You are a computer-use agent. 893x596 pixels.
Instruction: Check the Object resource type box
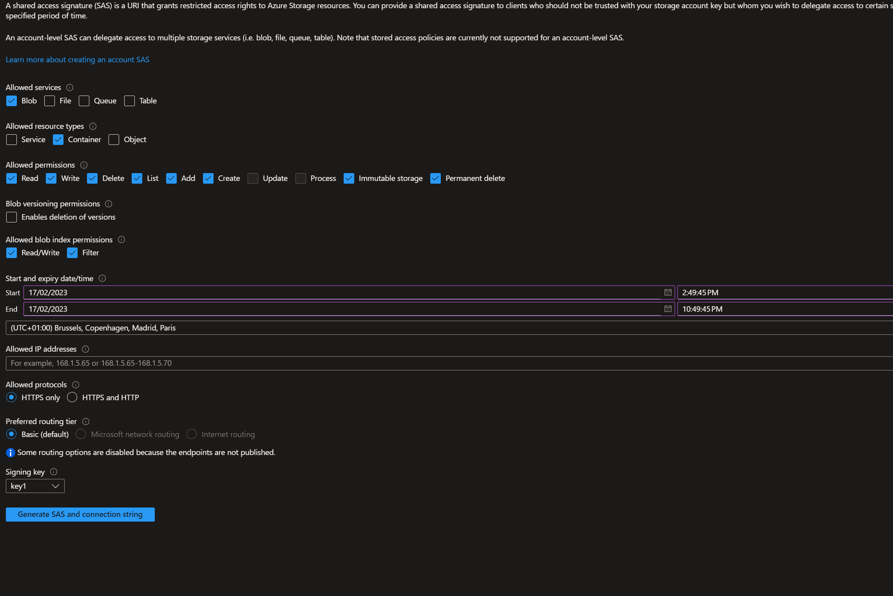click(x=114, y=140)
